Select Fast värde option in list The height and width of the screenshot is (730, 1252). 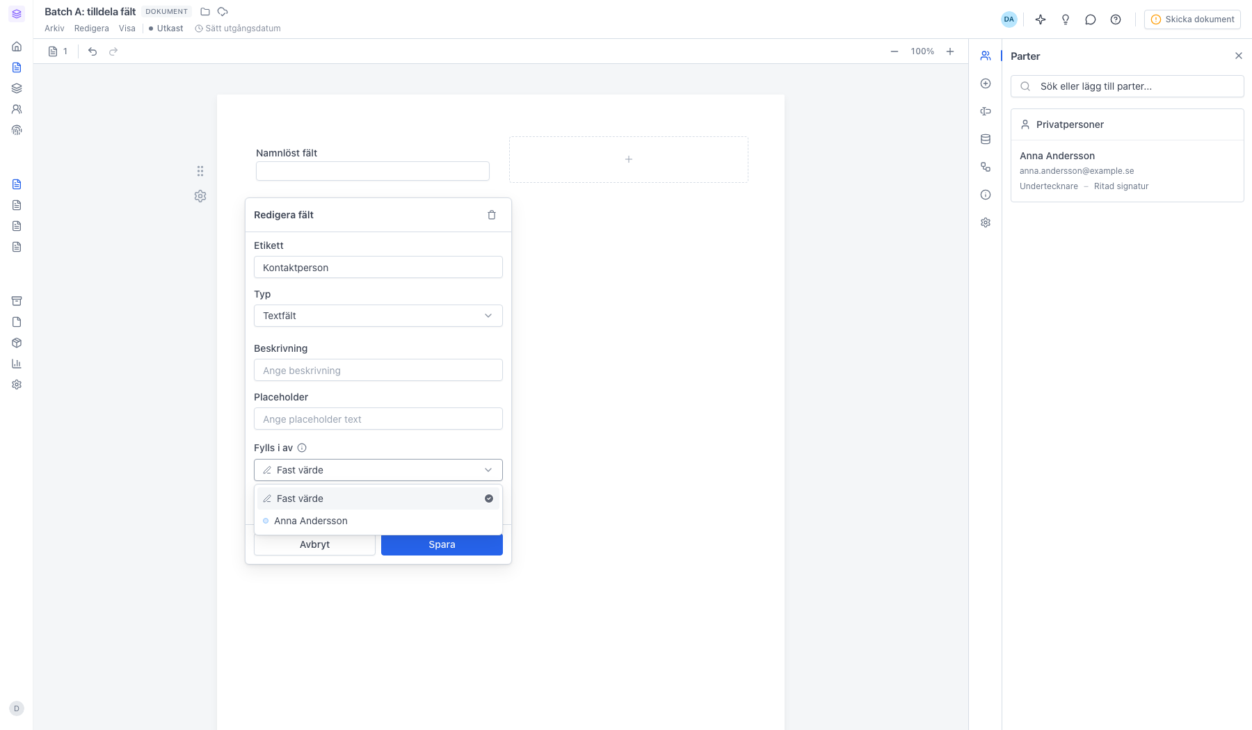tap(378, 498)
